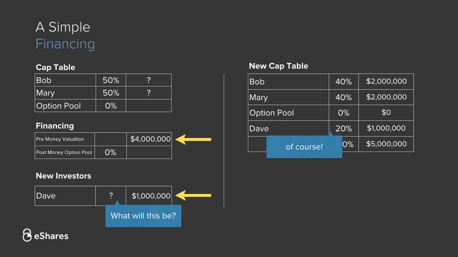Viewport: 458px width, 257px height.
Task: Click the Option Pool row in Cap Table
Action: pyautogui.click(x=65, y=106)
